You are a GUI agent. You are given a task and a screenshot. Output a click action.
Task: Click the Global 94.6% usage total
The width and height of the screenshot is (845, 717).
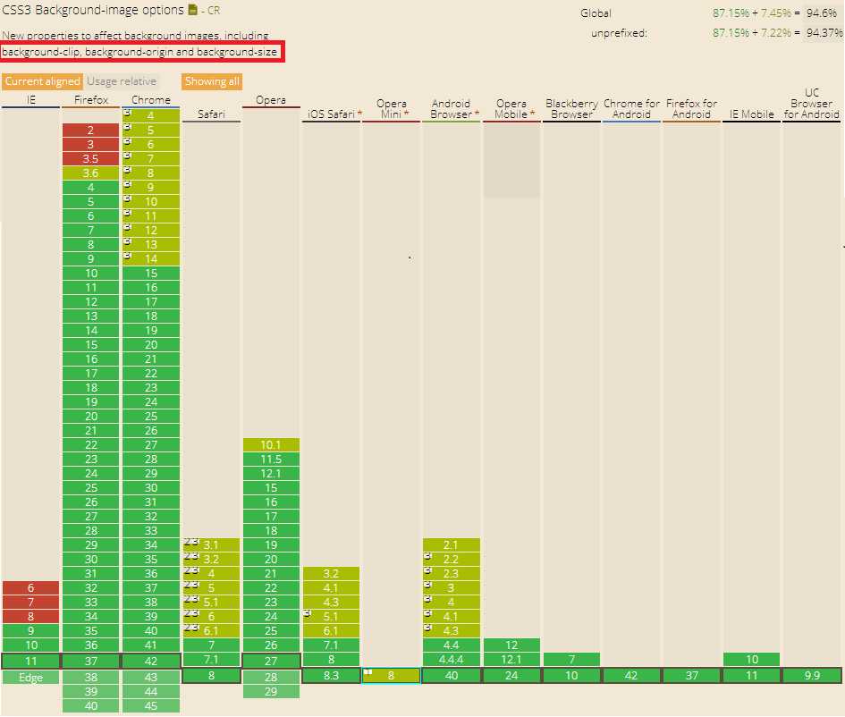(821, 13)
